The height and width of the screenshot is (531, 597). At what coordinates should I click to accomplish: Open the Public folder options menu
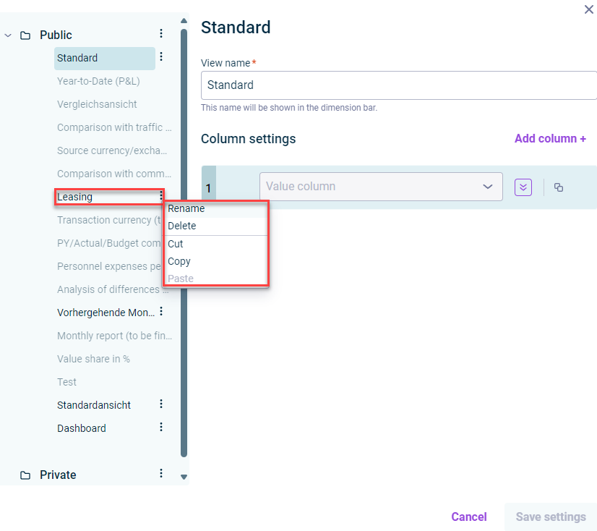[160, 33]
